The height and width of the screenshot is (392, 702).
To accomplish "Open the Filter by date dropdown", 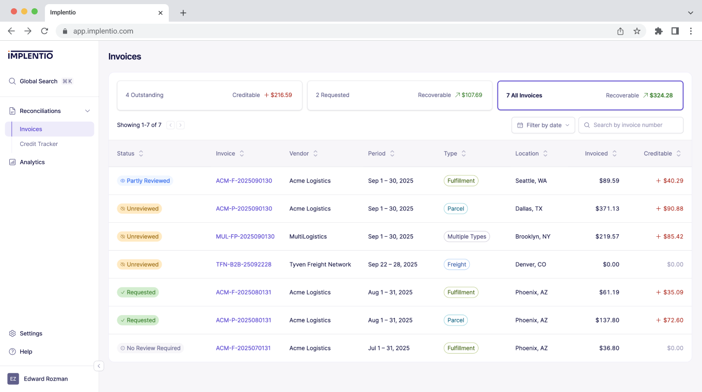I will coord(543,125).
